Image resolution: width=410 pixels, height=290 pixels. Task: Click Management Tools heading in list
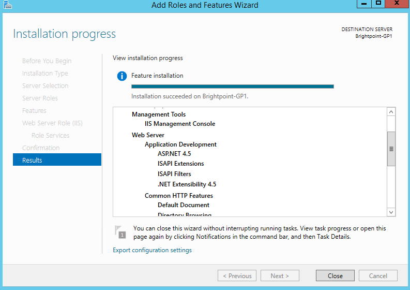[x=159, y=114]
